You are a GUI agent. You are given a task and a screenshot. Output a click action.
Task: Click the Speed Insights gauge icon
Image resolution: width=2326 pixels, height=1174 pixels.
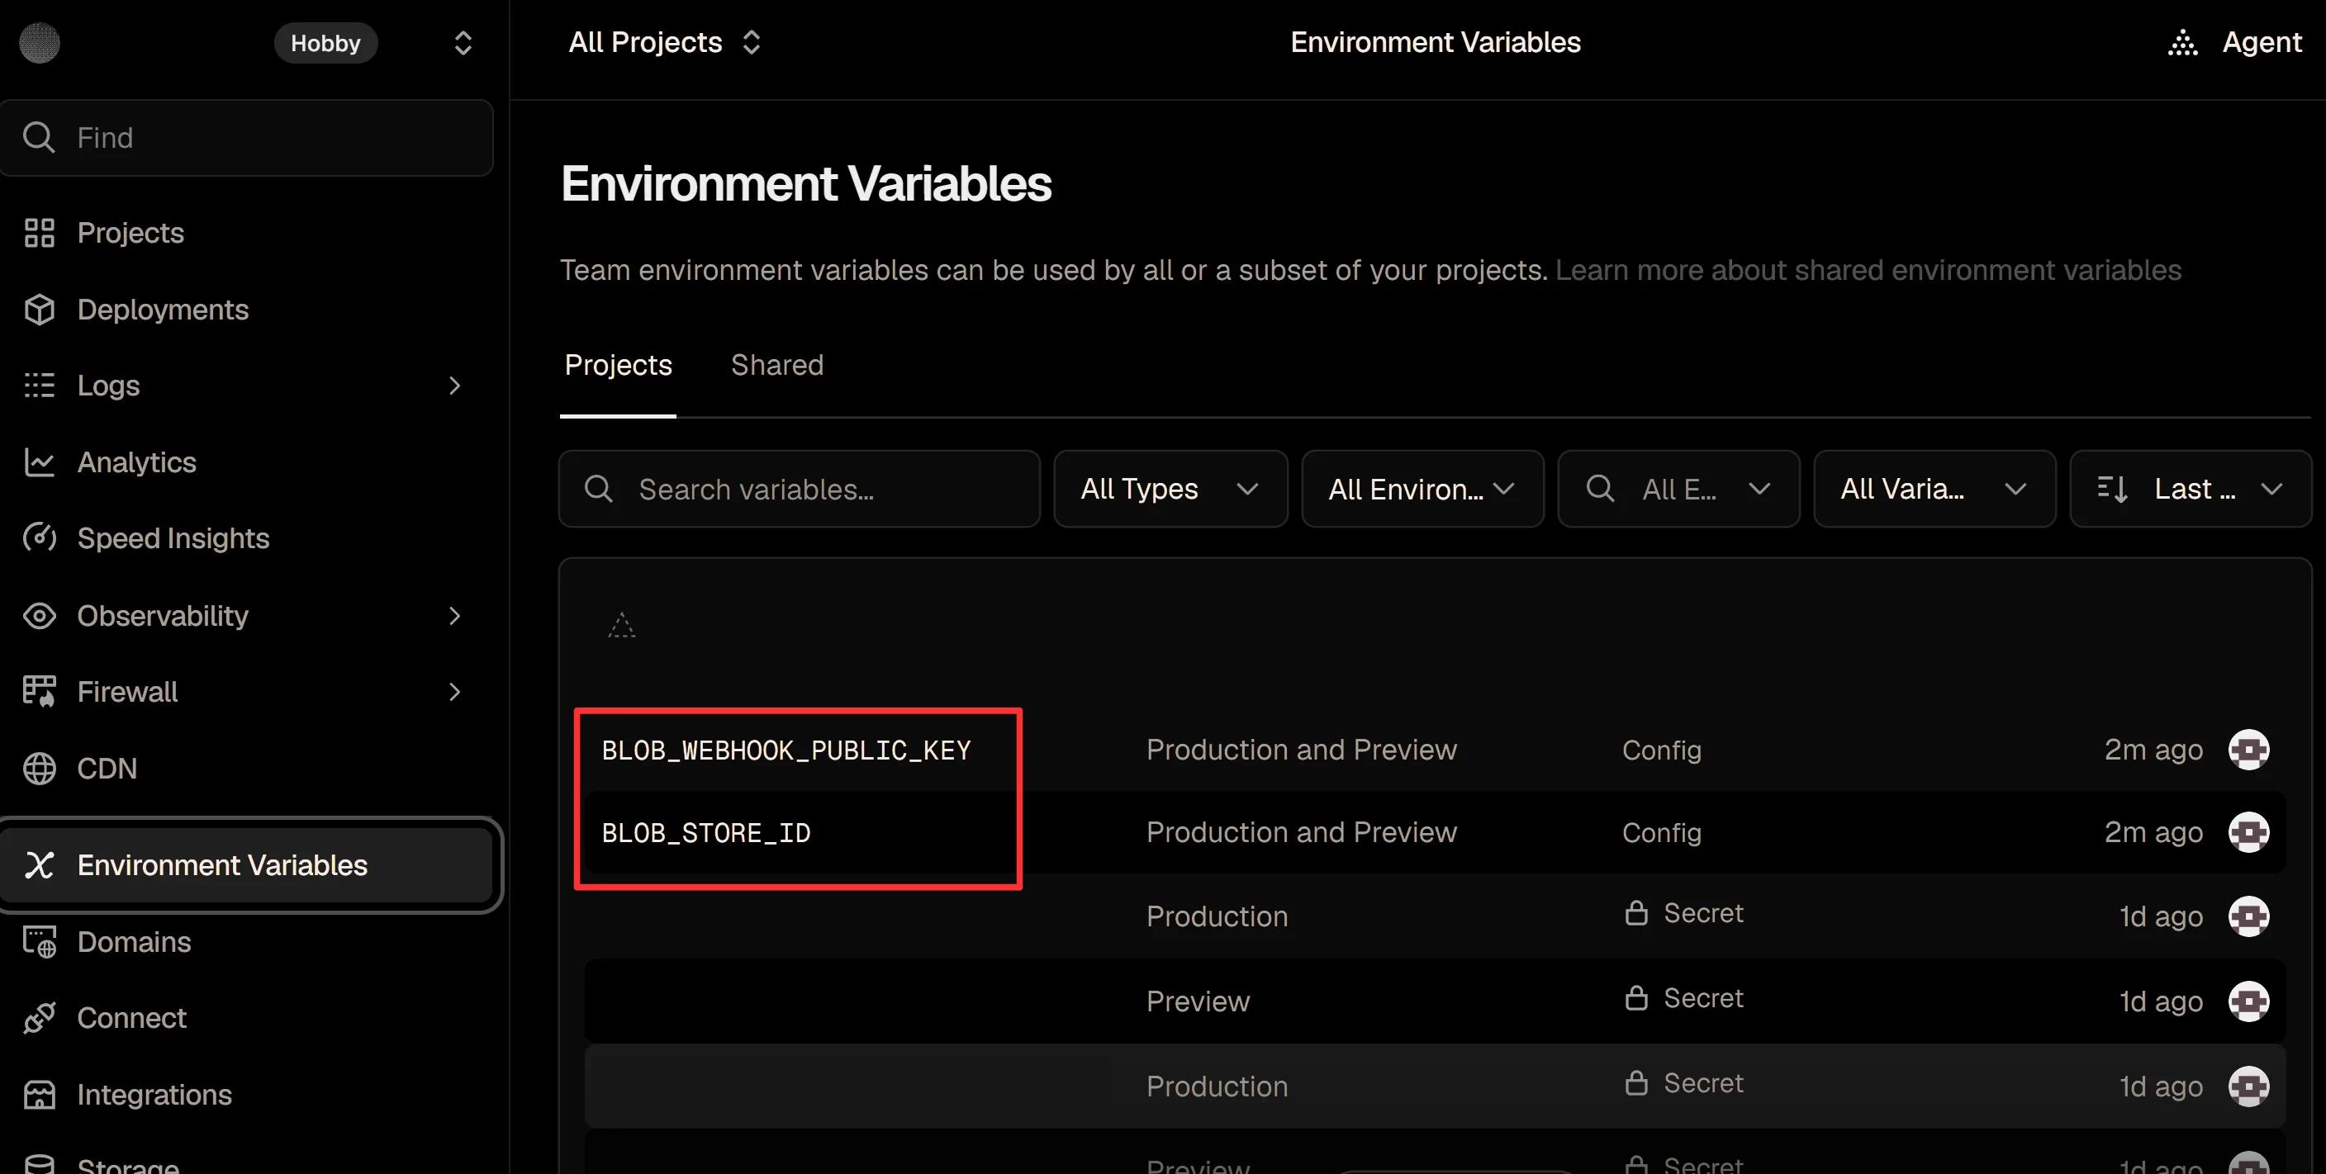tap(39, 537)
